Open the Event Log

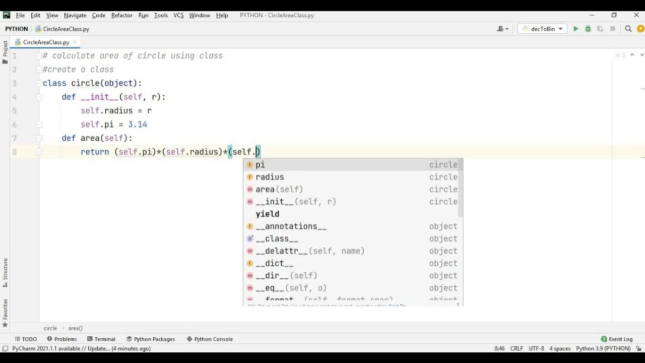coord(617,339)
